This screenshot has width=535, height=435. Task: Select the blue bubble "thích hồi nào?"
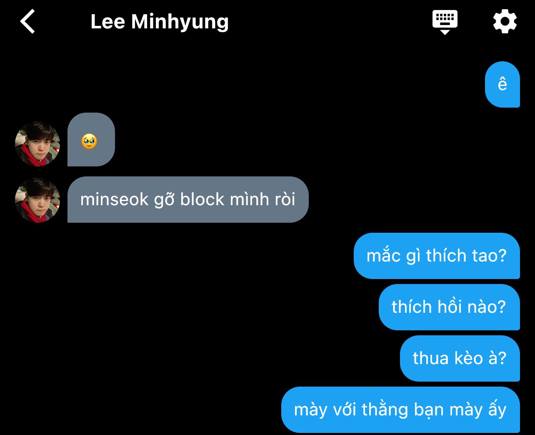449,307
